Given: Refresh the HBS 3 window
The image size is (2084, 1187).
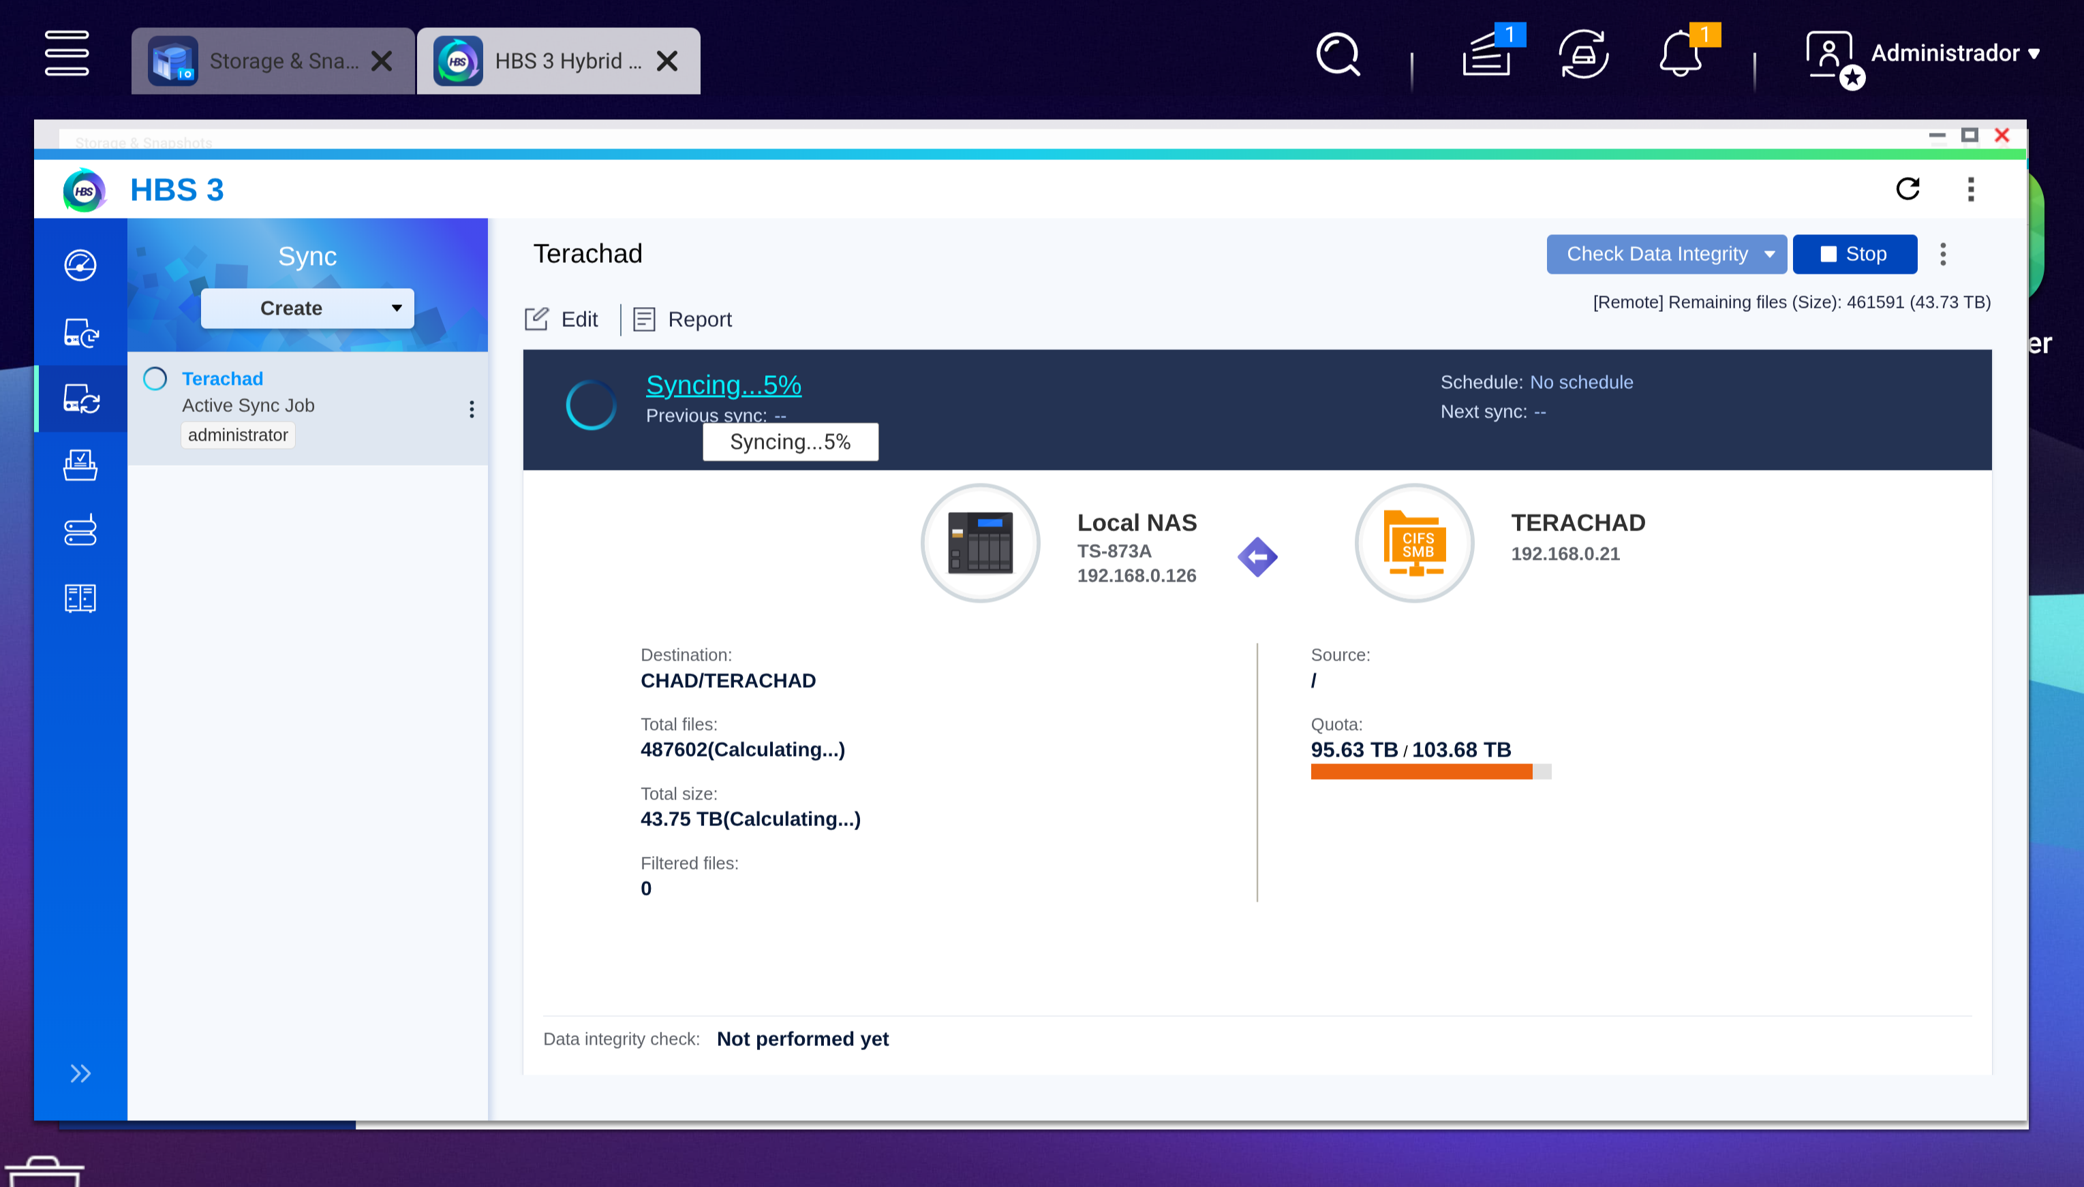Looking at the screenshot, I should click(x=1907, y=189).
